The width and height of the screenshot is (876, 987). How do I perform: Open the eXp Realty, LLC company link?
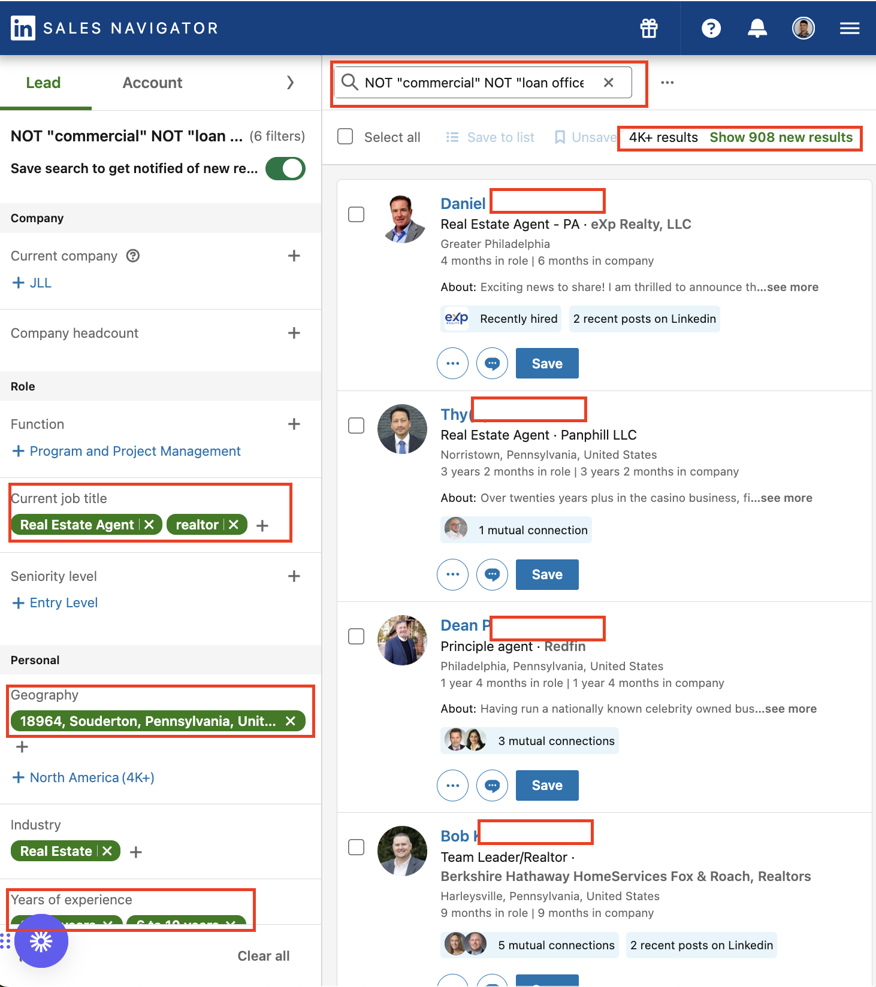tap(641, 224)
